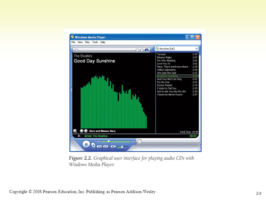266x200 pixels.
Task: Skip to the previous track
Action: [99, 147]
